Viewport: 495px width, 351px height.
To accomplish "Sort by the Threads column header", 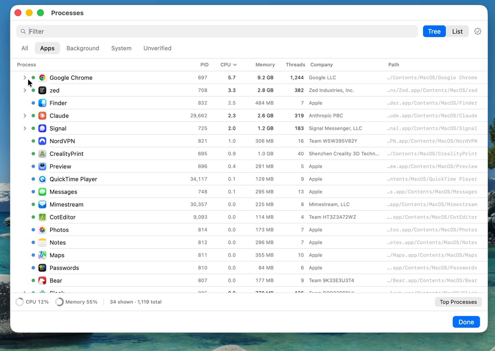I will (295, 65).
